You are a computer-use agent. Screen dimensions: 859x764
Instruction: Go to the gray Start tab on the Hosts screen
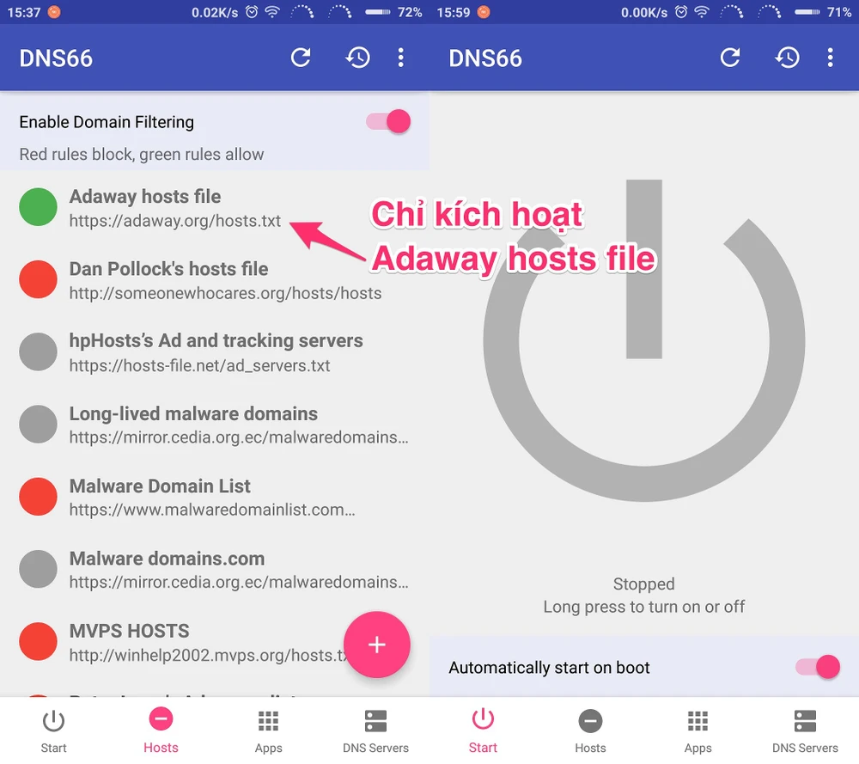(53, 731)
